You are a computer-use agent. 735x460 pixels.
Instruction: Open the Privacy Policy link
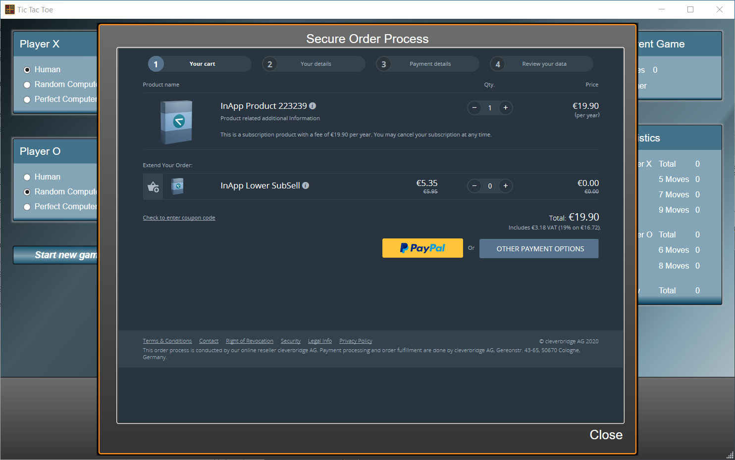[x=356, y=341]
